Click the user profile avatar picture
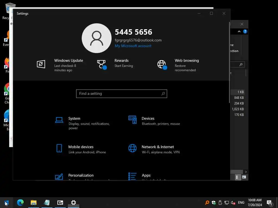This screenshot has height=208, width=278. (97, 38)
